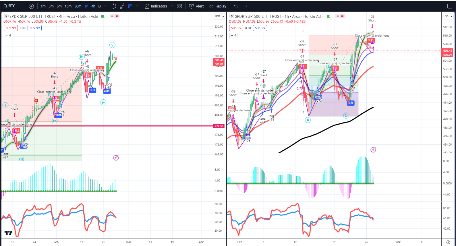Switch to the 4h timeframe

93,6
